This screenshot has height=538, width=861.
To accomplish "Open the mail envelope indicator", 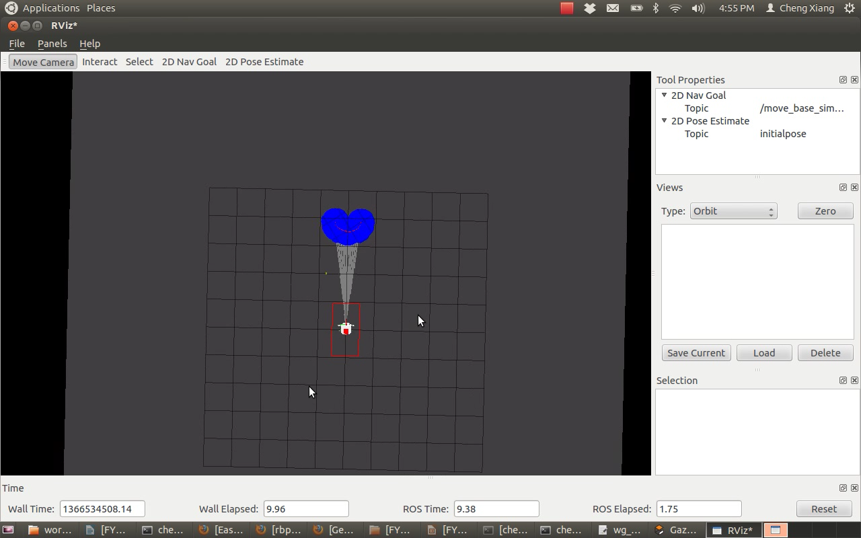I will [x=613, y=8].
